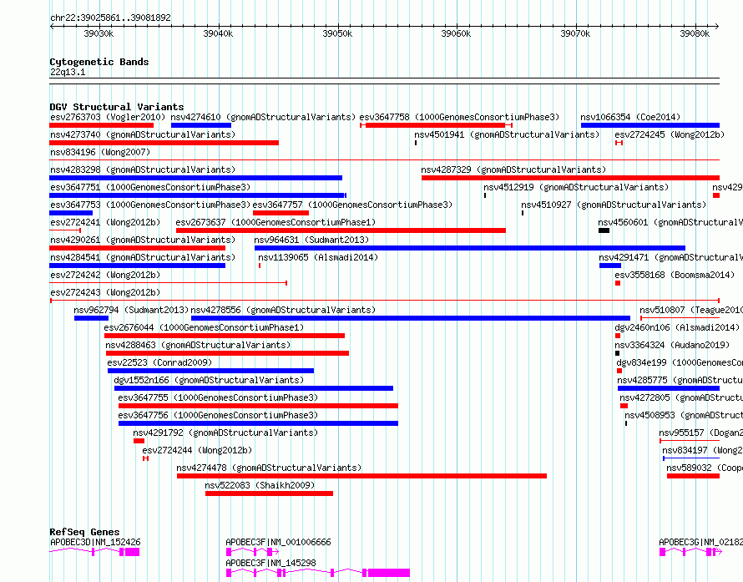
Task: Click nsv3364324 (Audano2019) label
Action: click(672, 345)
